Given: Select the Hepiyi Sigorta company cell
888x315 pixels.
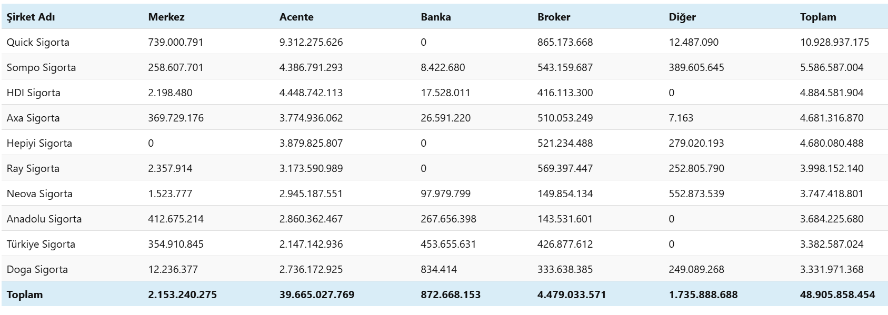Looking at the screenshot, I should (x=39, y=143).
